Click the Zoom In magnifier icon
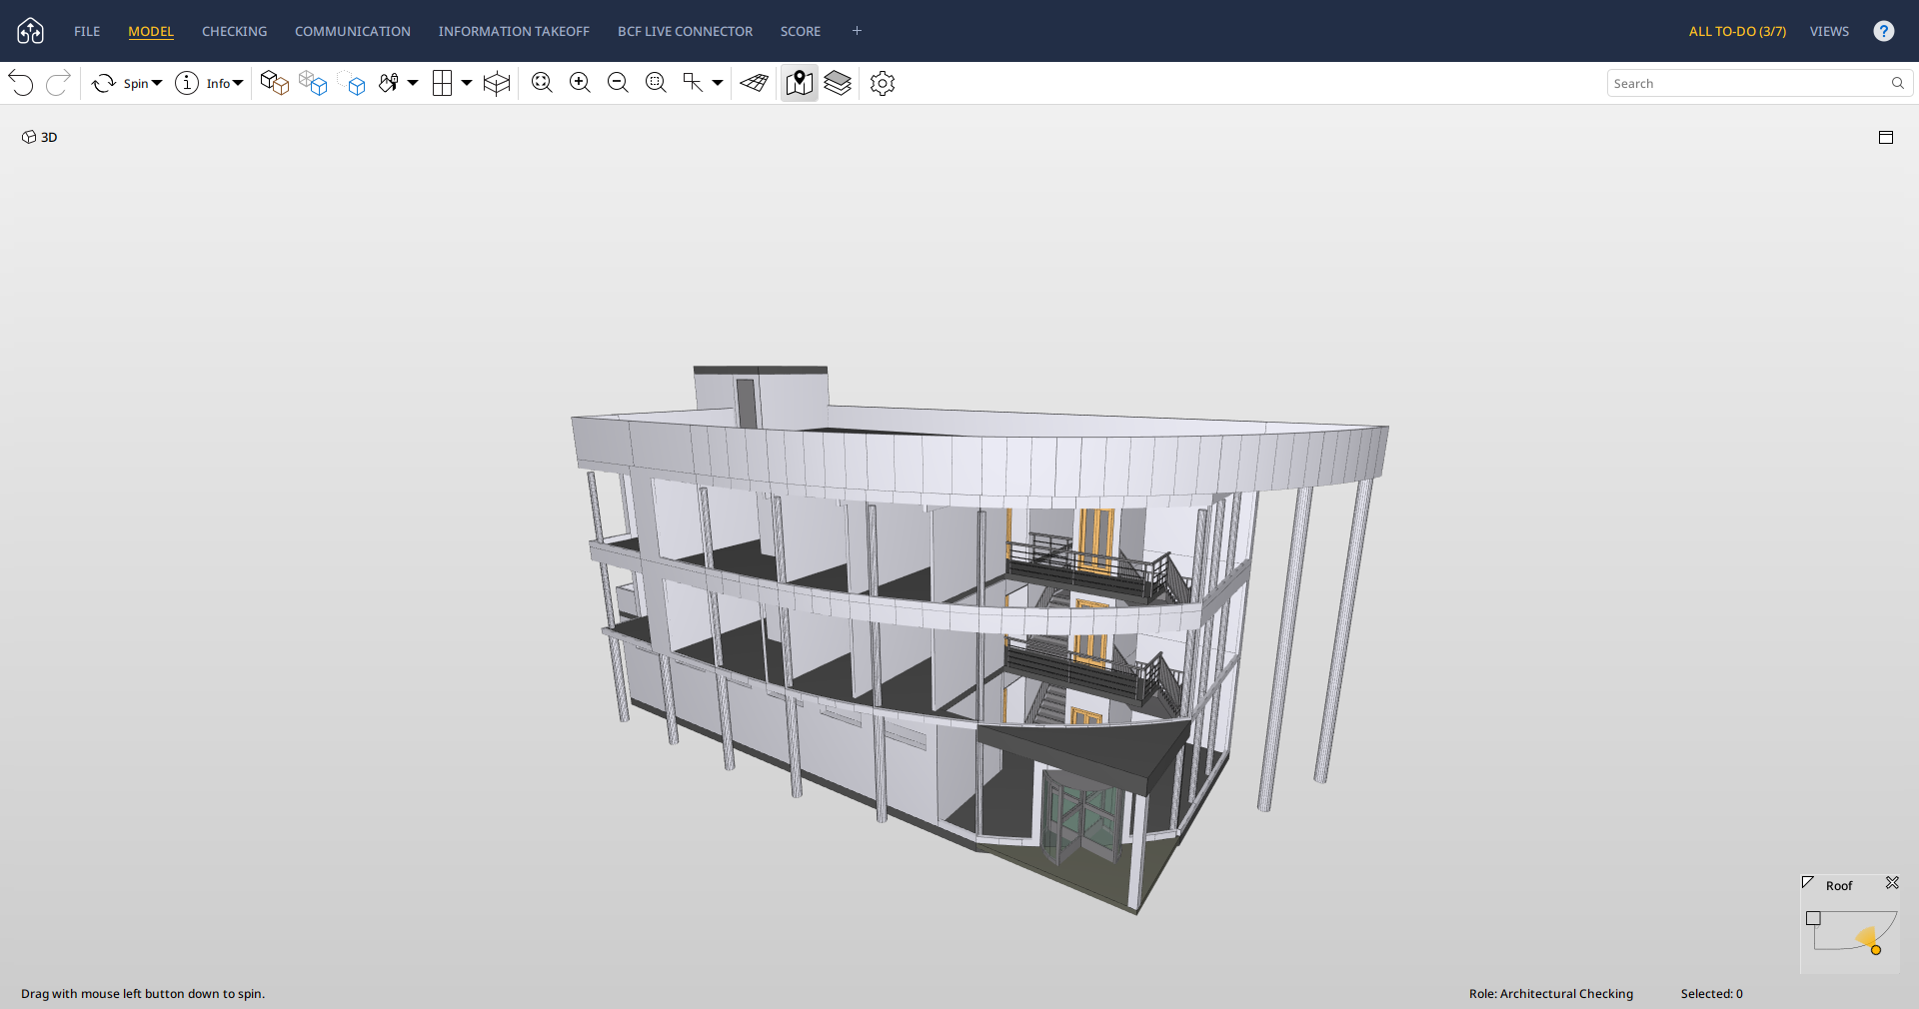The height and width of the screenshot is (1009, 1919). pyautogui.click(x=580, y=83)
